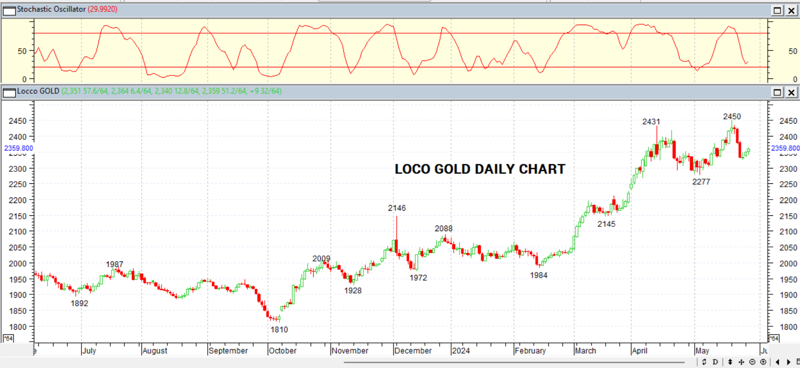Click the 1987 price label
This screenshot has height=368, width=800.
tap(114, 264)
